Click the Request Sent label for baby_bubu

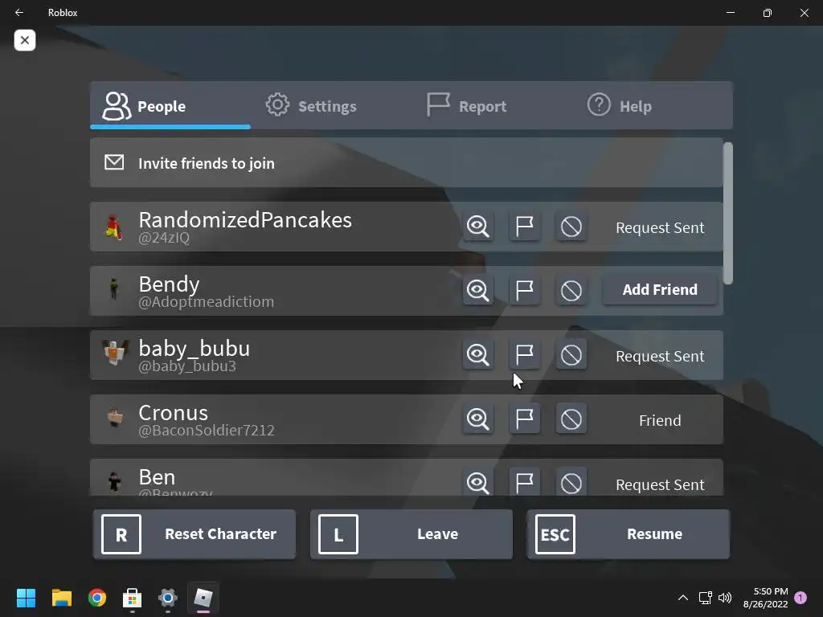point(660,356)
